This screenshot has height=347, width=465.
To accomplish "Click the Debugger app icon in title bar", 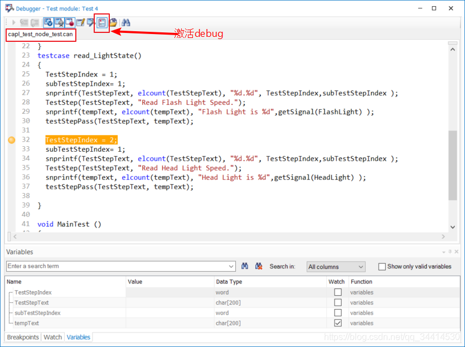I will (x=9, y=8).
